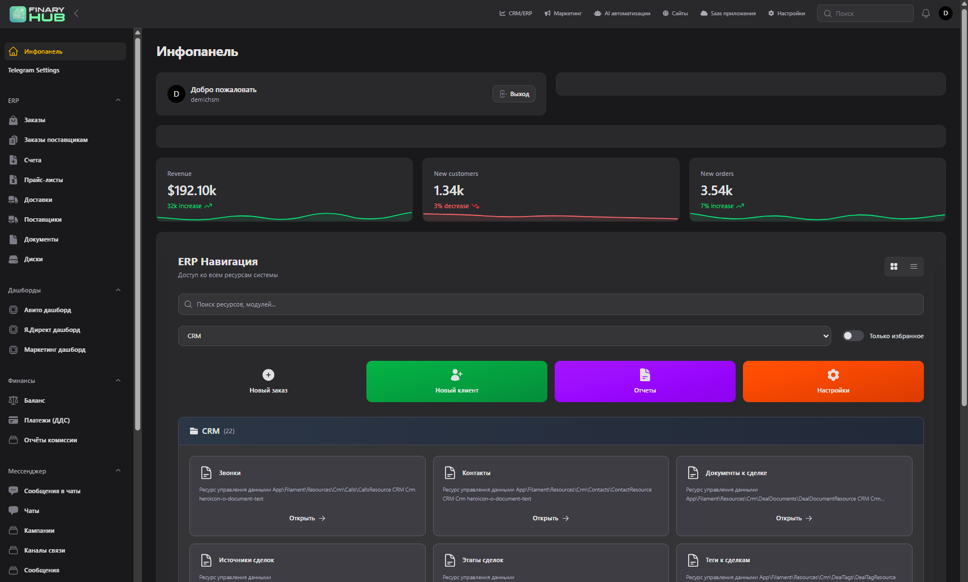
Task: Click the user avatar in top bar
Action: pos(945,14)
